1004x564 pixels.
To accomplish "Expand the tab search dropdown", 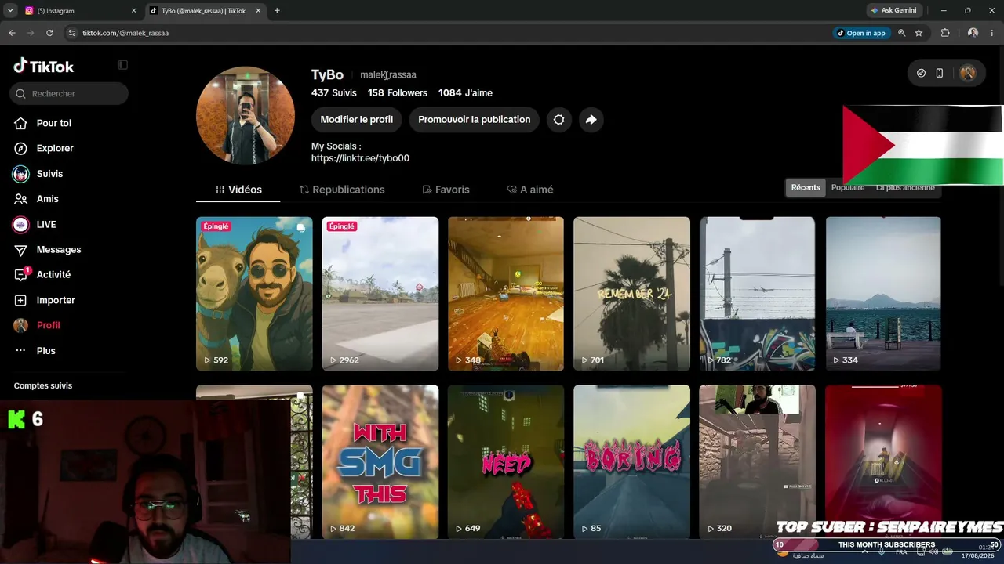I will pos(10,11).
